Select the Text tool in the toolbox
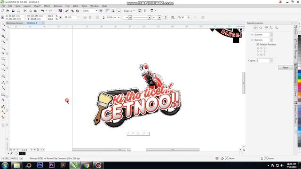 click(x=3, y=76)
